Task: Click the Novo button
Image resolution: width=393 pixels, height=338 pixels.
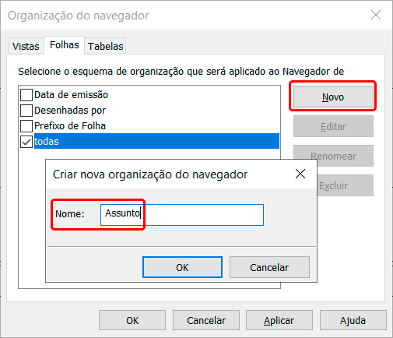Action: tap(333, 97)
